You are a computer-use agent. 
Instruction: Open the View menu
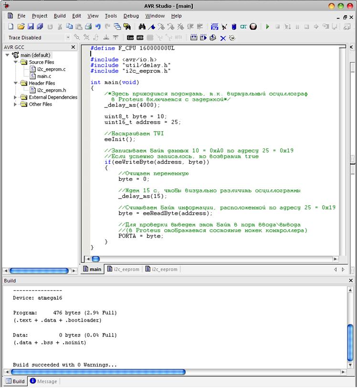point(93,16)
